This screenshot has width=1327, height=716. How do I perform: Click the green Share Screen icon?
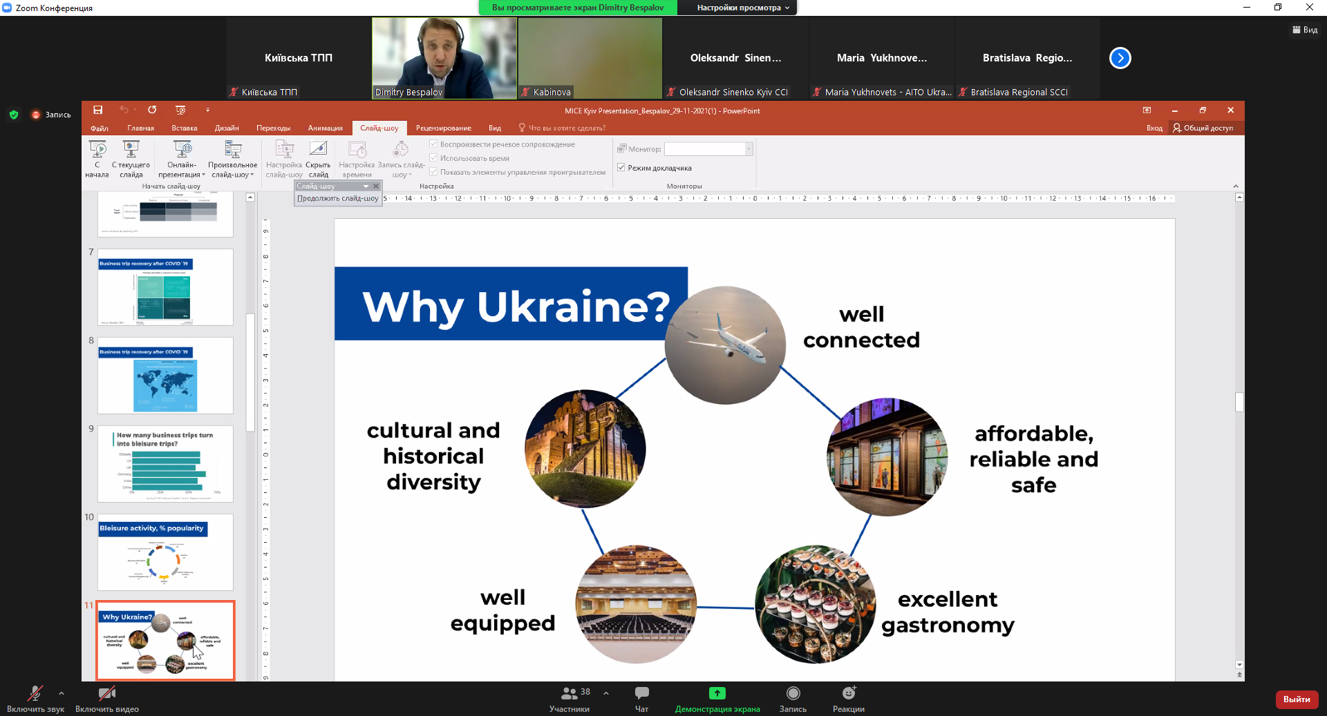point(717,693)
